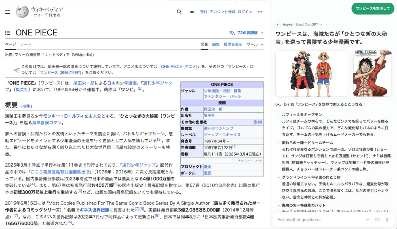Click the 少年漫画 genre link in the infobox
The width and height of the screenshot is (397, 229).
click(211, 91)
